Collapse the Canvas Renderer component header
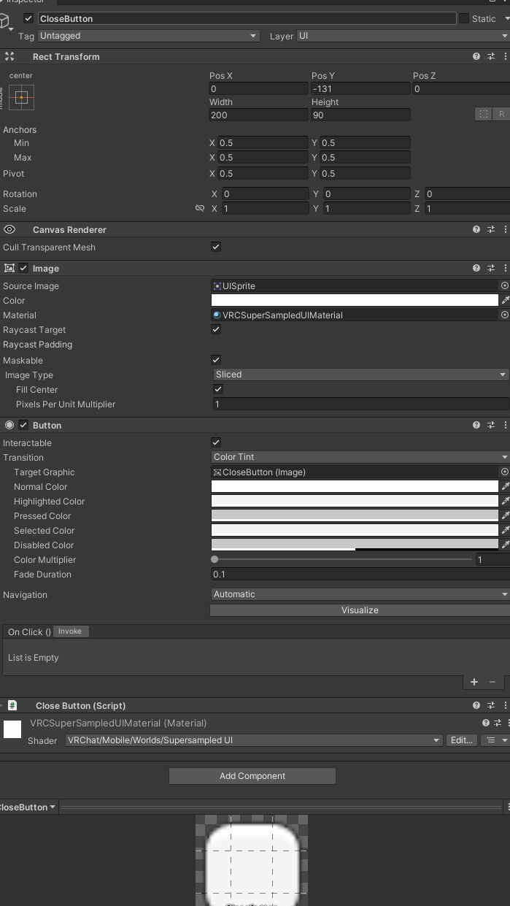The image size is (510, 906). click(x=69, y=229)
